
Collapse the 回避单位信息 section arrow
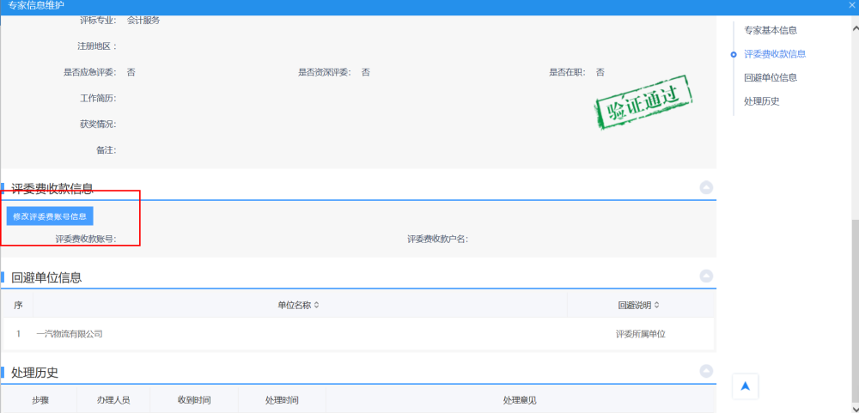706,276
